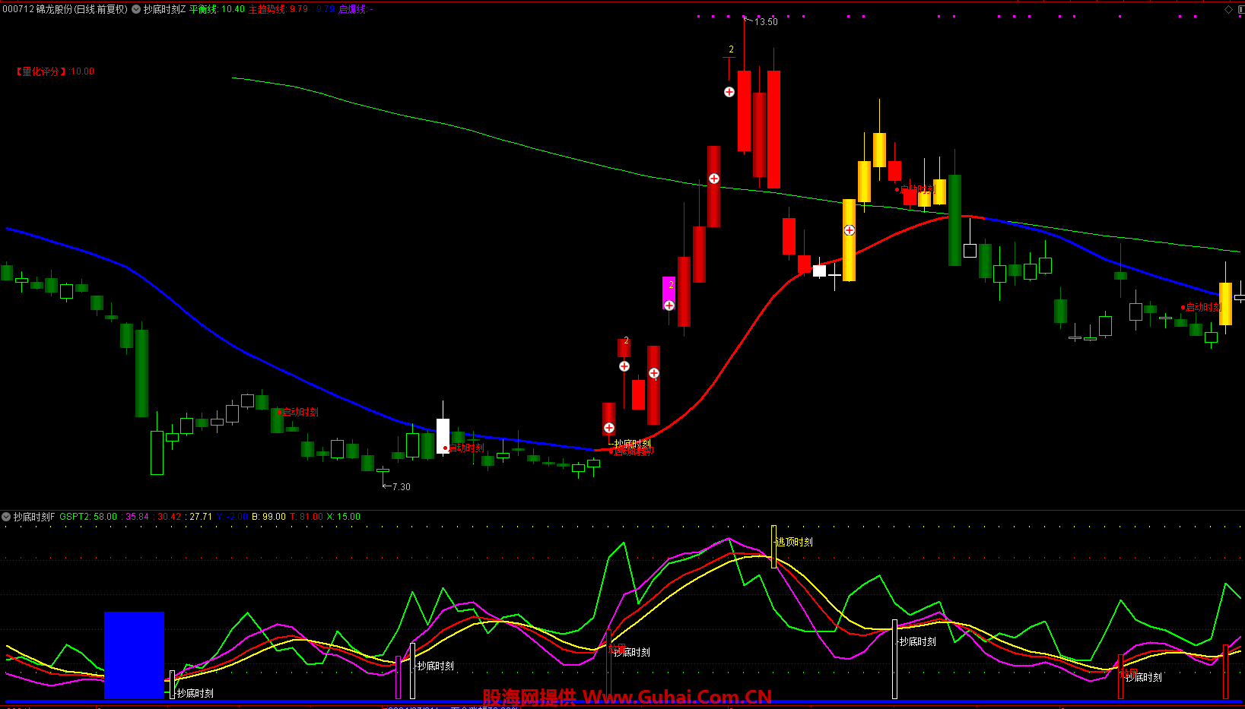
Task: Toggle the side panel icon at top-right edge
Action: click(x=1240, y=9)
